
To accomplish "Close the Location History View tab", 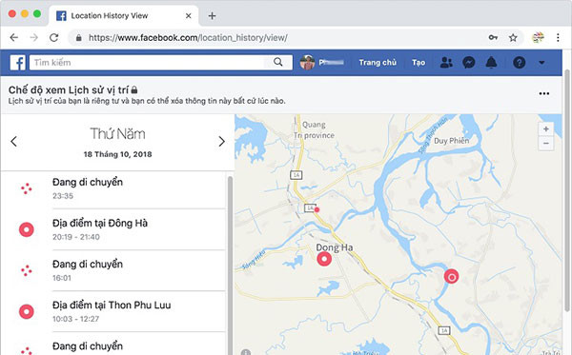I will (188, 15).
